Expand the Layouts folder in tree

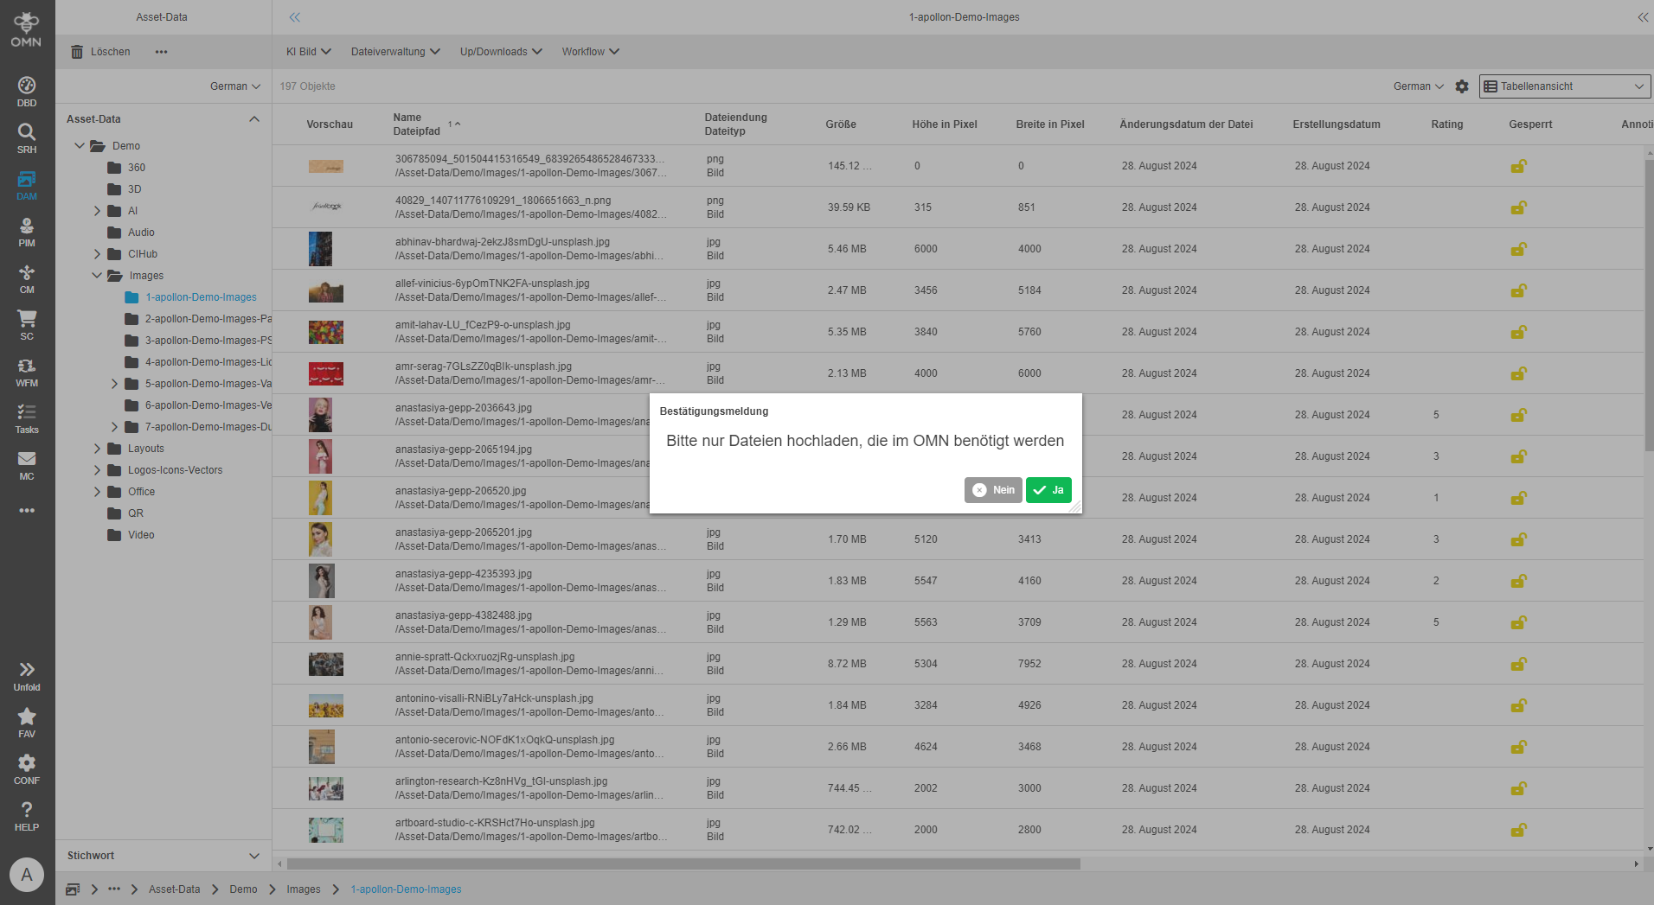point(98,449)
